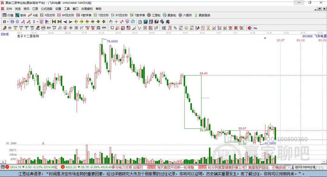Expand the candlestick style dropdown arrow
Image resolution: width=327 pixels, height=177 pixels.
37,22
